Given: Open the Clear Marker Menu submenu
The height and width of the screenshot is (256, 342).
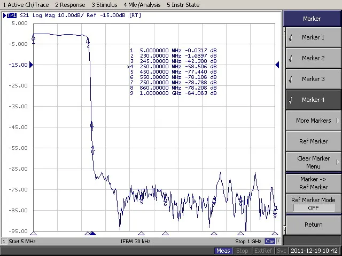Looking at the screenshot, I should (313, 162).
